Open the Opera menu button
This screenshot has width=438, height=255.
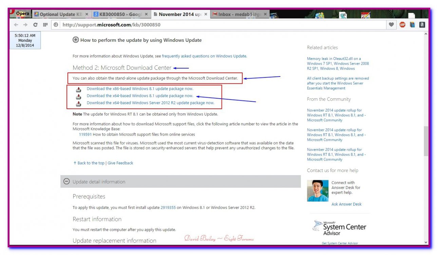[x=21, y=14]
